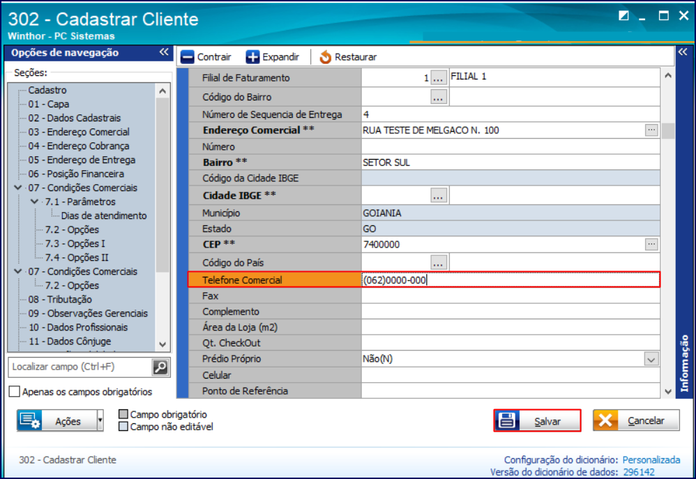Click Número de Sequencia de Entrega field
The width and height of the screenshot is (696, 479).
pos(510,114)
